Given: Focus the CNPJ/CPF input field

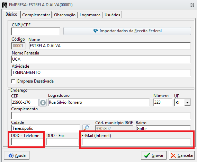Looking at the screenshot, I should point(36,31).
